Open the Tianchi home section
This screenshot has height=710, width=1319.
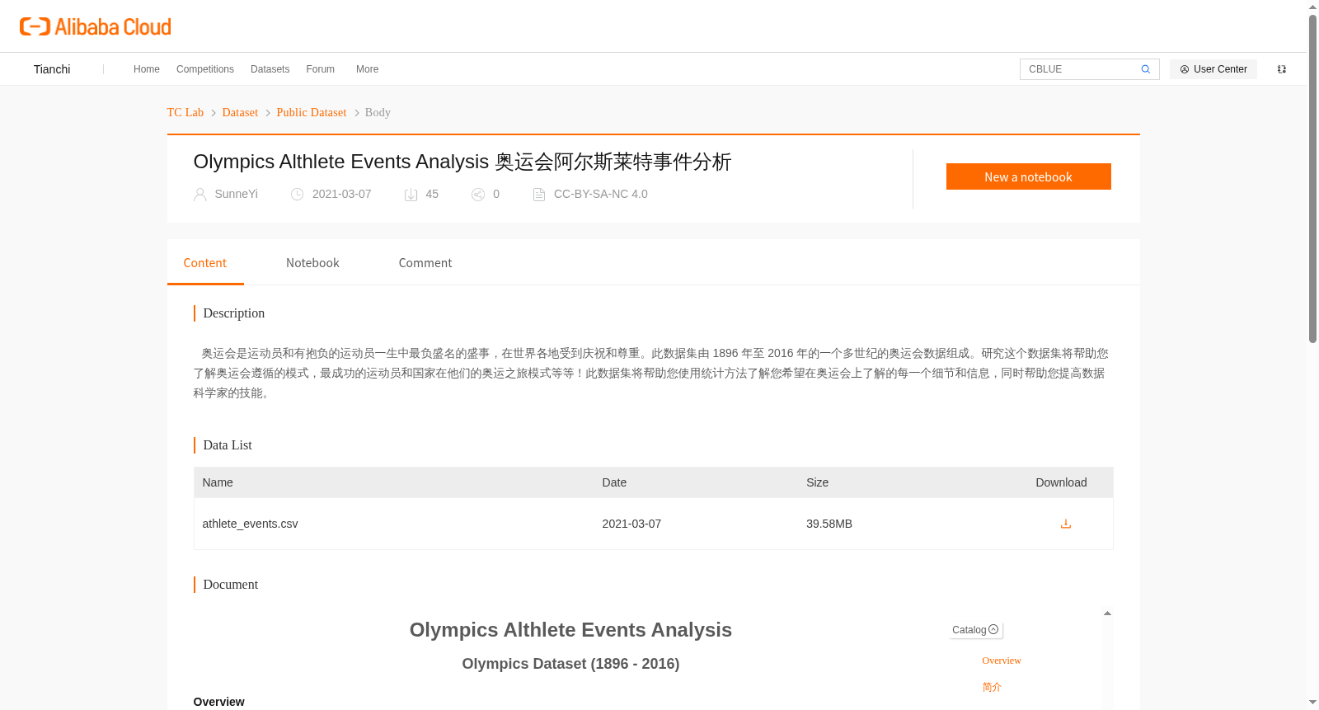(52, 69)
